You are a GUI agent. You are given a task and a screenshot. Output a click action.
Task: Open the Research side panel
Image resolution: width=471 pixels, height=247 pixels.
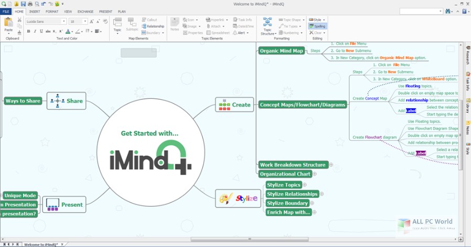[x=468, y=55]
